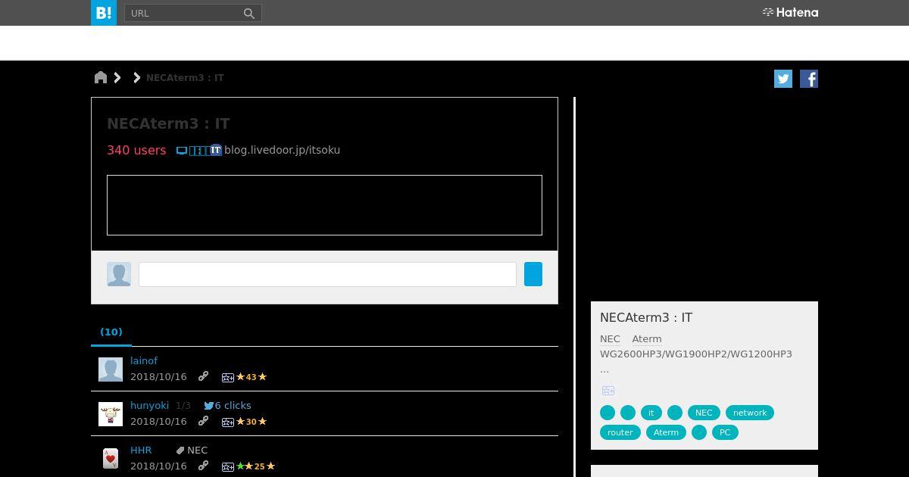Add star to hunyoki's comment
The width and height of the screenshot is (909, 477).
pyautogui.click(x=227, y=422)
